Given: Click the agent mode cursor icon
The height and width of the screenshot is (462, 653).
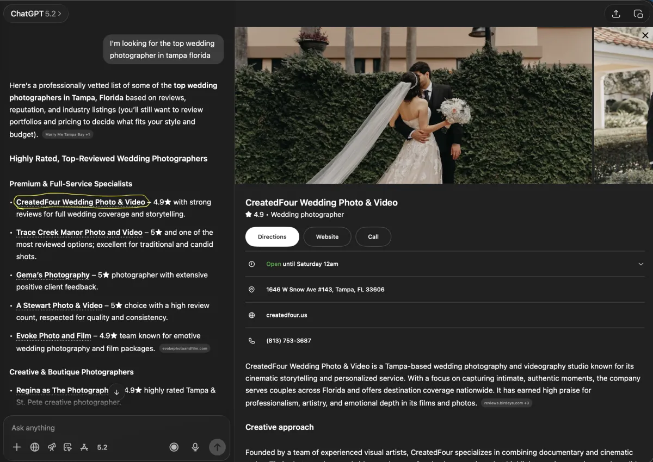Looking at the screenshot, I should [x=68, y=447].
